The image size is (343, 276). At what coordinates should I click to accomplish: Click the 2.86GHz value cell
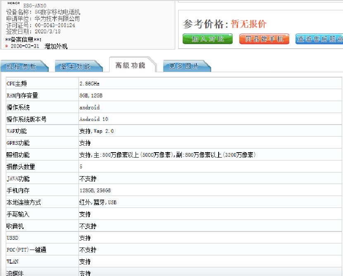pos(90,84)
